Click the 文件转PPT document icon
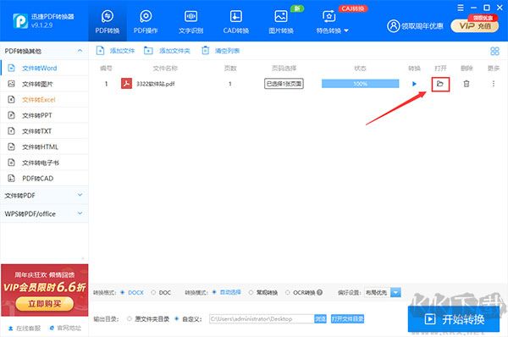Image resolution: width=508 pixels, height=337 pixels. 11,115
